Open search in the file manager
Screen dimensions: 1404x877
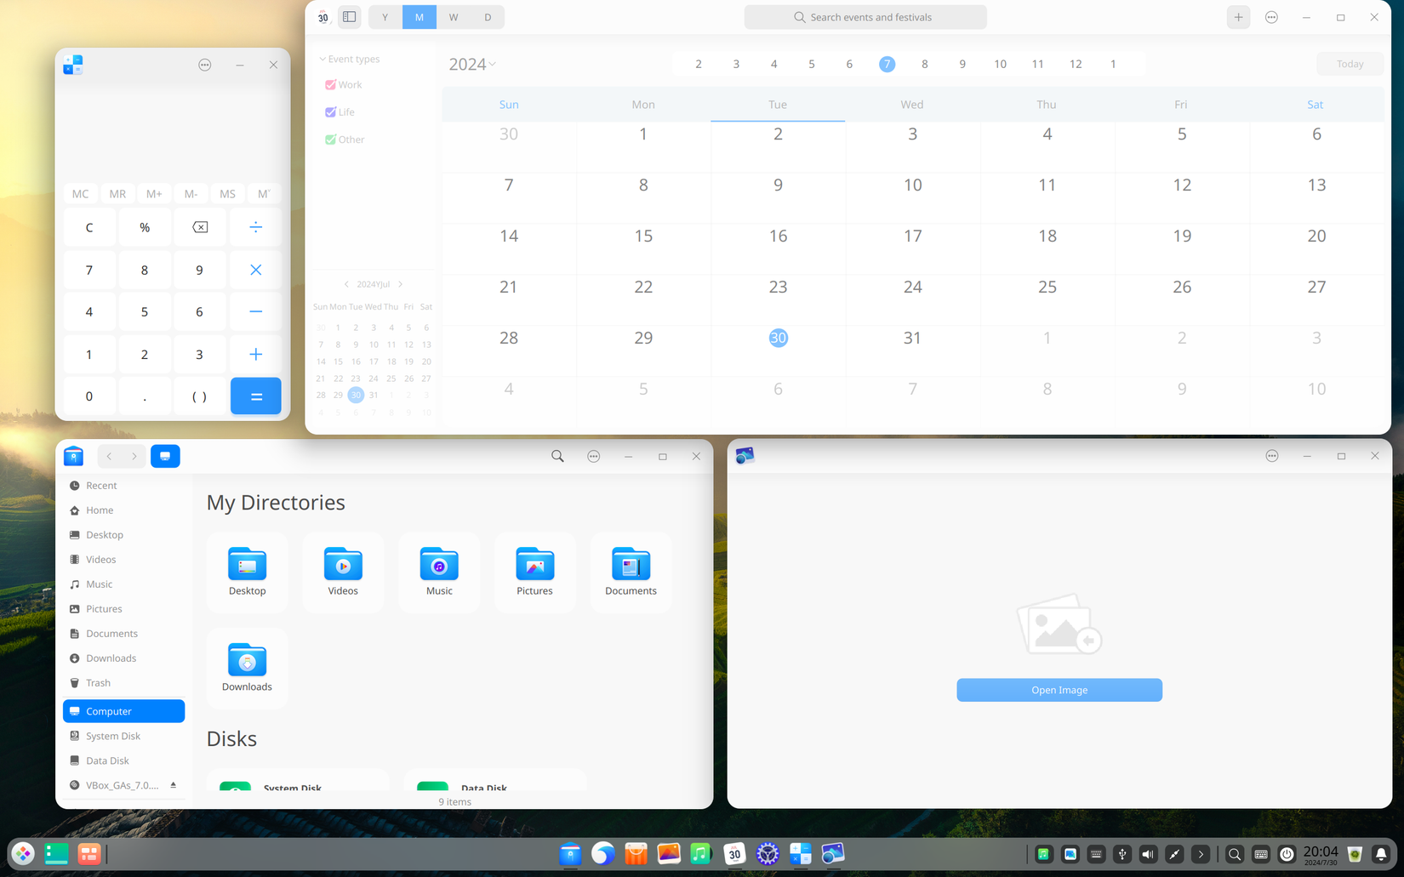click(x=557, y=456)
